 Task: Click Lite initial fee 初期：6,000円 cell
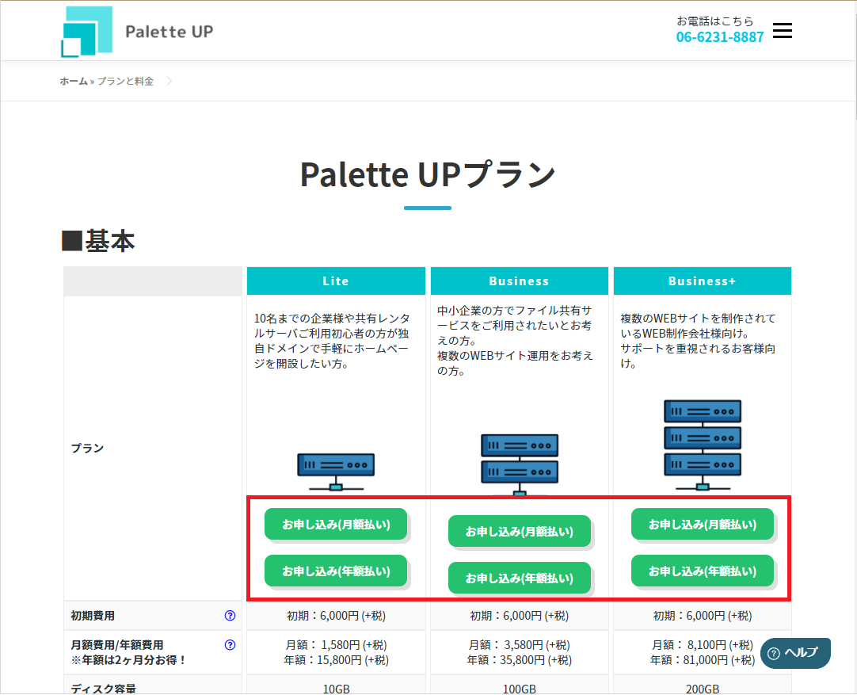point(336,616)
